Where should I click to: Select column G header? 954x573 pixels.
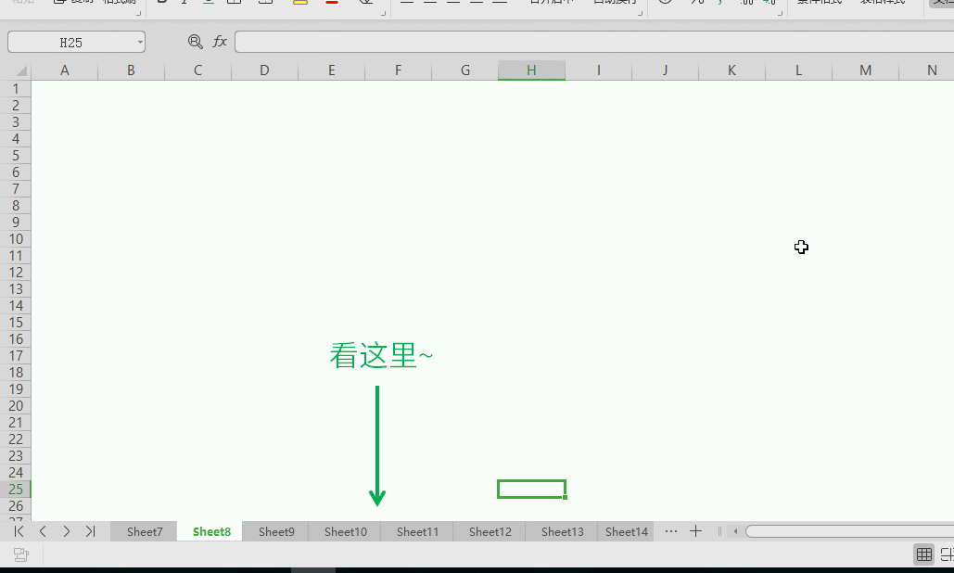(464, 70)
